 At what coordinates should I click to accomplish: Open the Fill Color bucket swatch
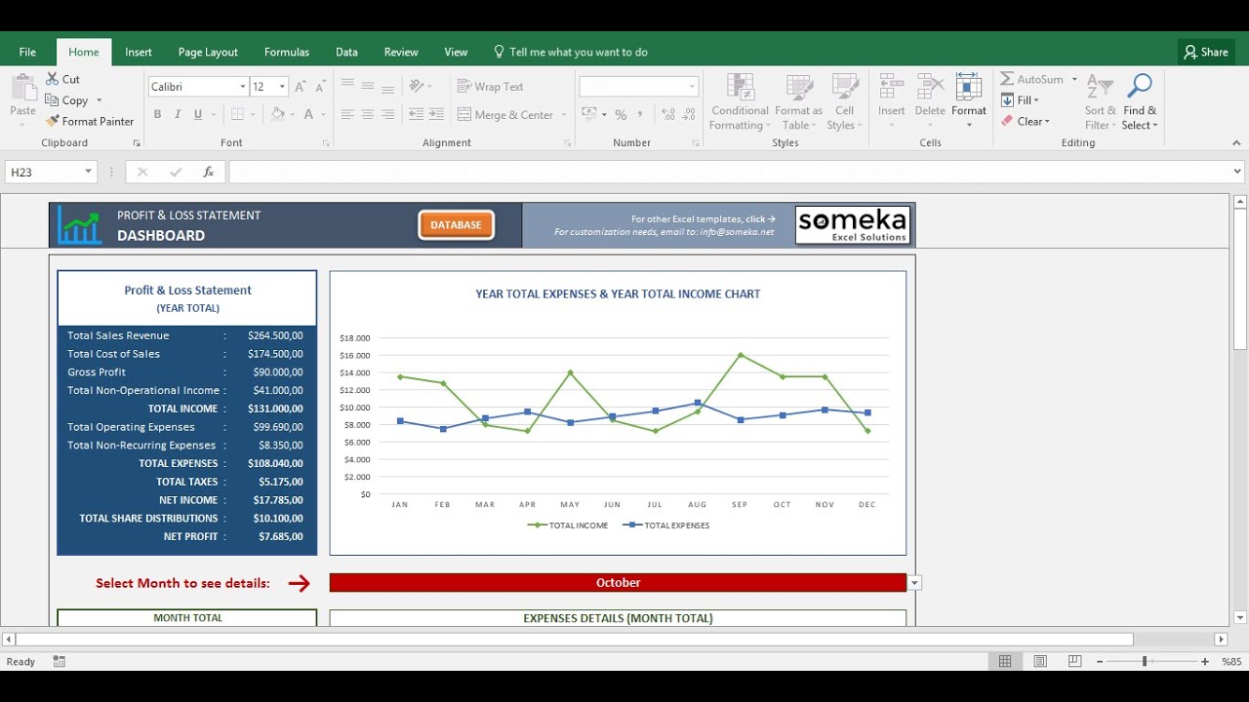pyautogui.click(x=277, y=114)
